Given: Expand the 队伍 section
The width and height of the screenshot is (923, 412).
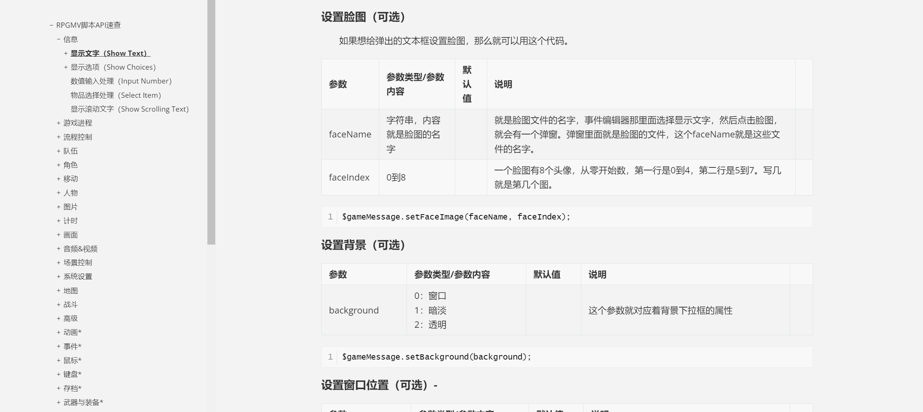Looking at the screenshot, I should click(59, 151).
